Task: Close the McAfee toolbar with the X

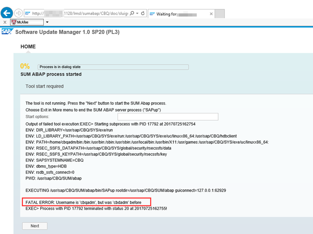Action: (5, 22)
